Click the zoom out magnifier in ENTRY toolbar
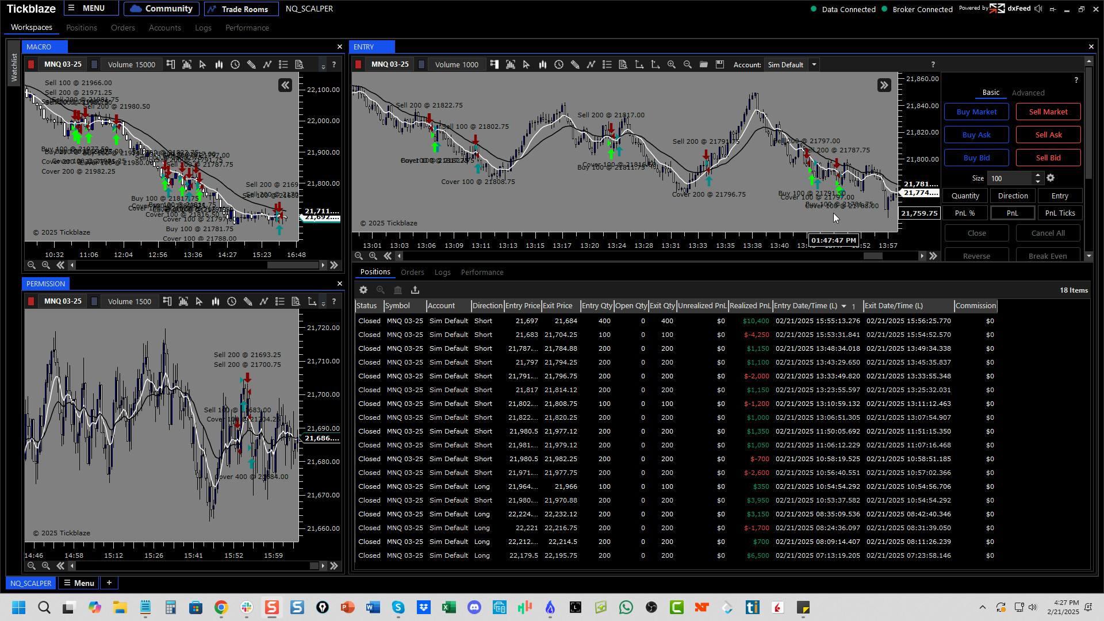The width and height of the screenshot is (1104, 621). 687,65
